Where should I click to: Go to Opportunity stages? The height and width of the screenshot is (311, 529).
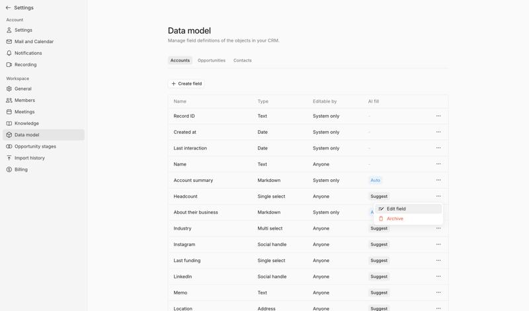(x=35, y=146)
